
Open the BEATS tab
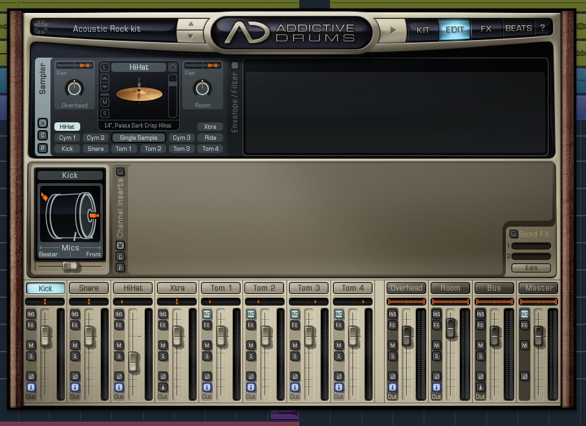(x=518, y=28)
